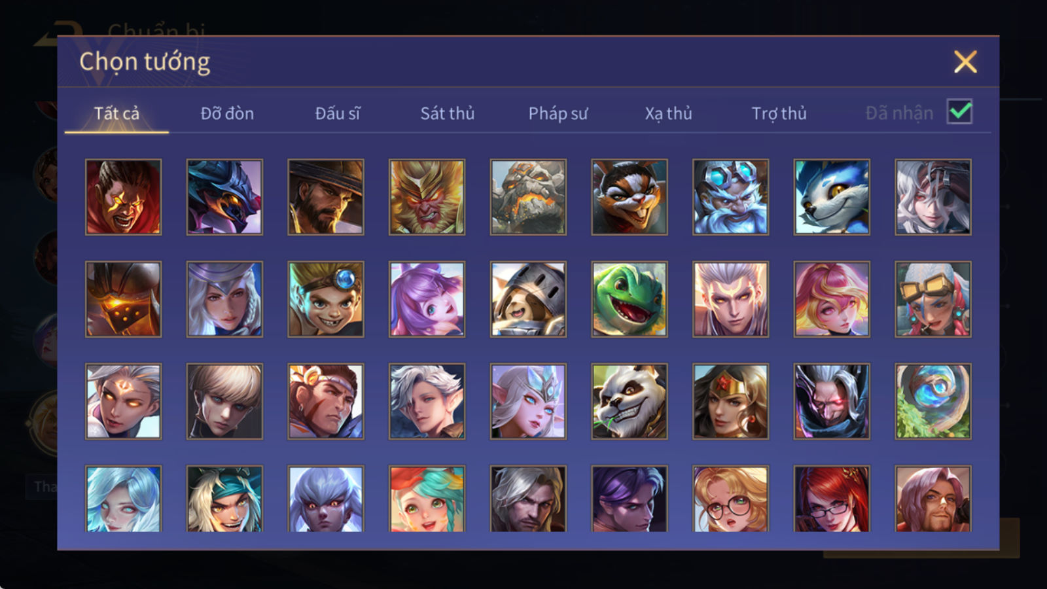Open the Sát thủ tab
Viewport: 1047px width, 589px height.
(x=447, y=113)
